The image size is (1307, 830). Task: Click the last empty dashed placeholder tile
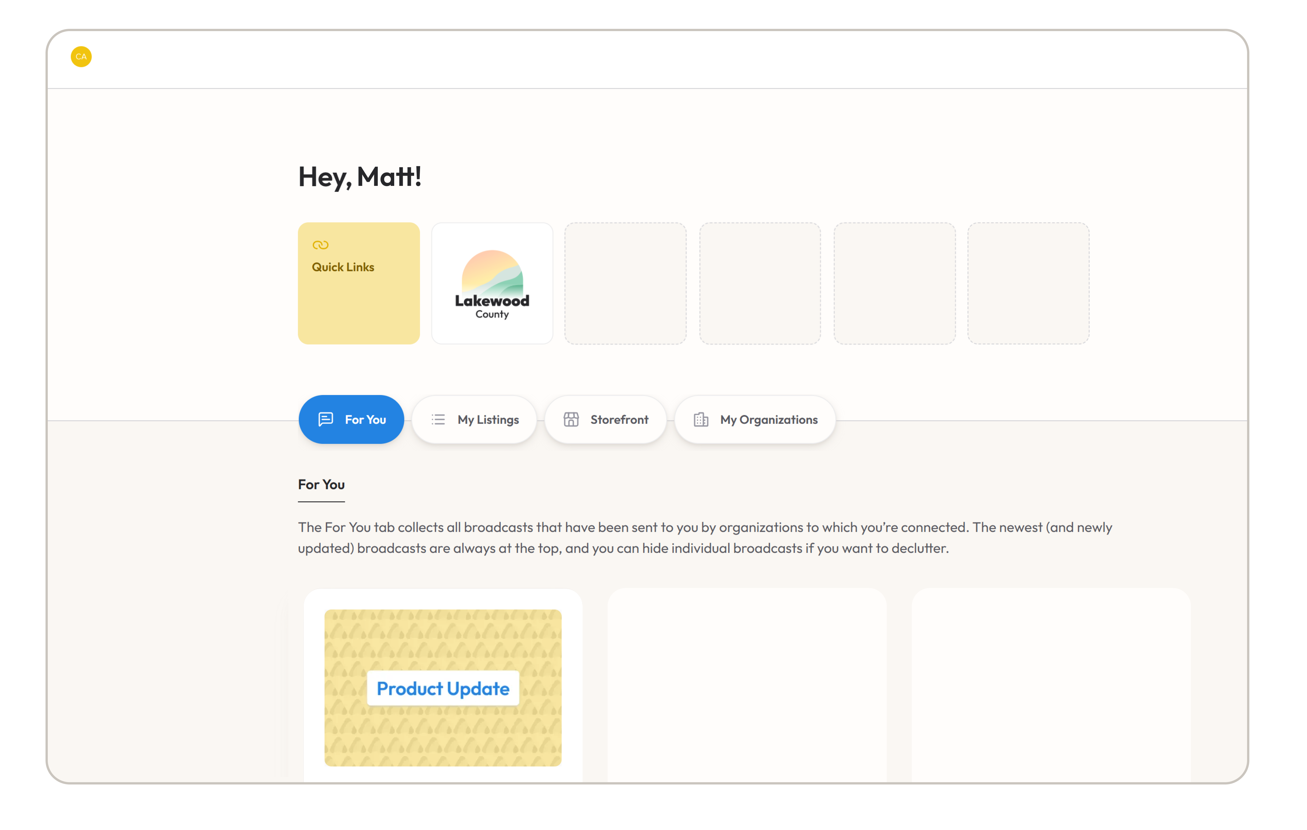pos(1028,283)
